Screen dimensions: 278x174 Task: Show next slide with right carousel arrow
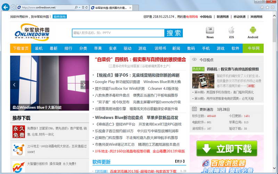(x=84, y=85)
